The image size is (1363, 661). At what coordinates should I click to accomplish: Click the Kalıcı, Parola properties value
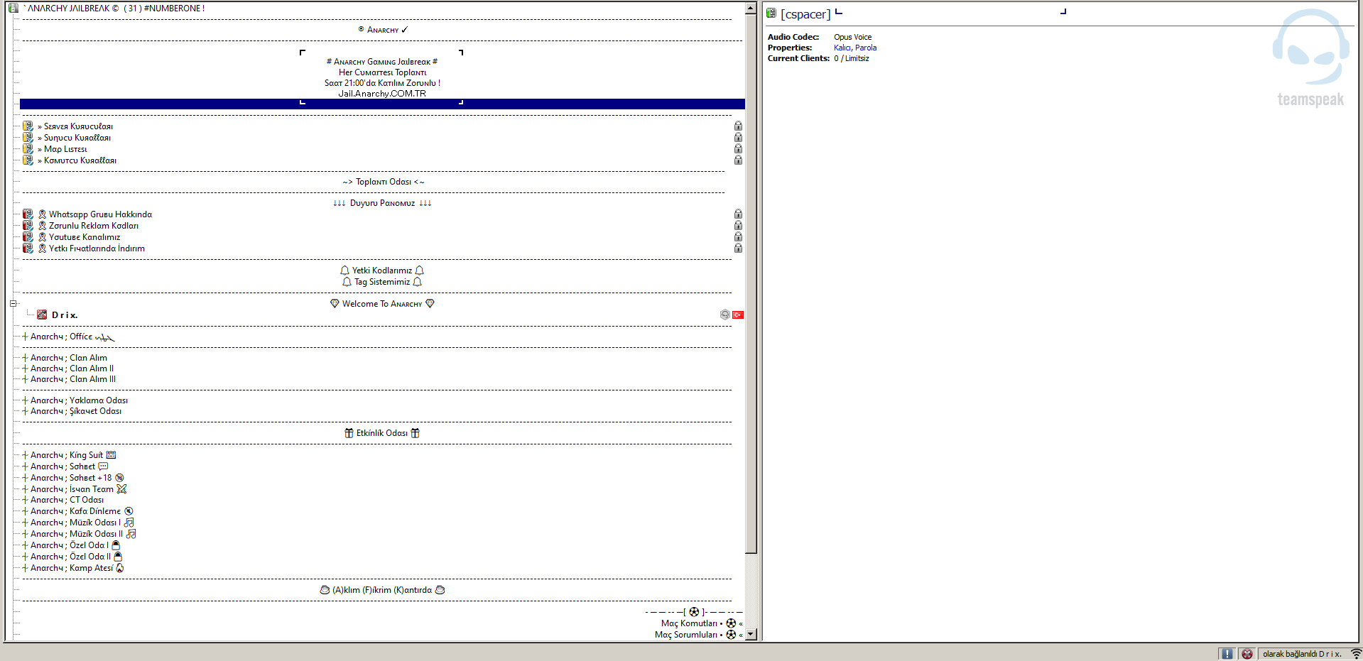[x=855, y=48]
